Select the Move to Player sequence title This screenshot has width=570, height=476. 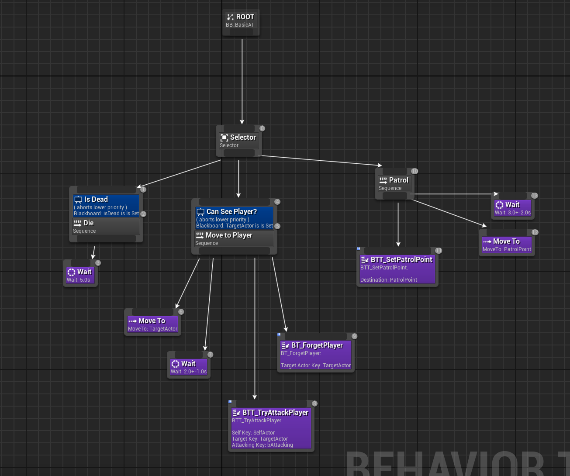[229, 235]
